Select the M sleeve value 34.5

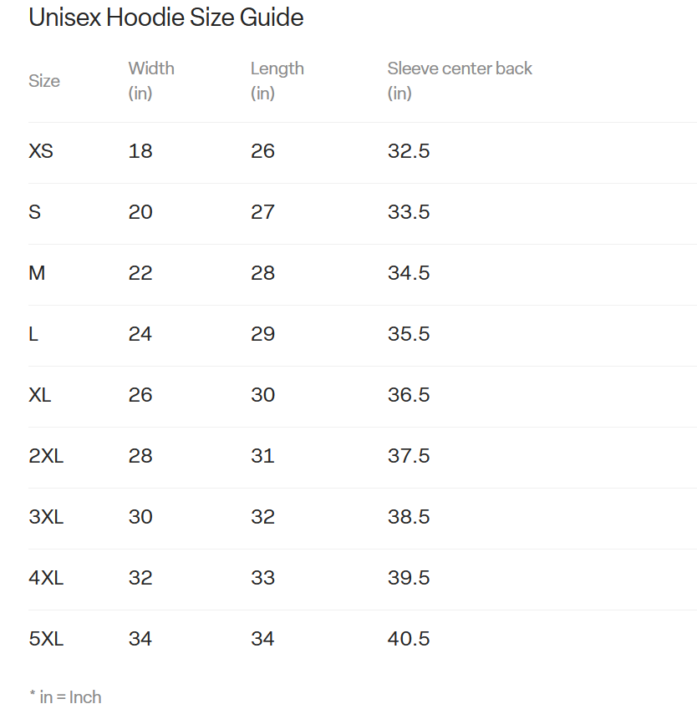pos(409,273)
